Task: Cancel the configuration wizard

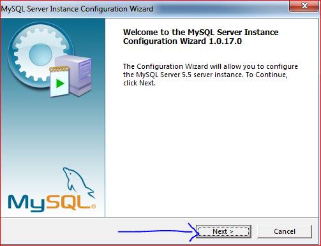Action: click(x=285, y=231)
